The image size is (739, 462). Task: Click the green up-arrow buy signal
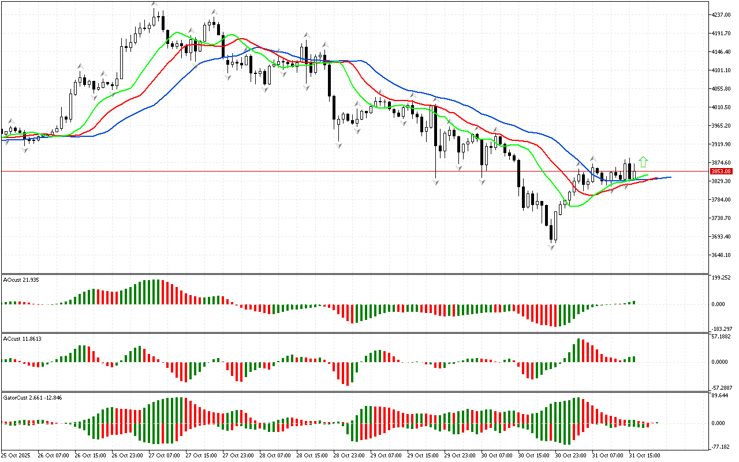point(643,162)
